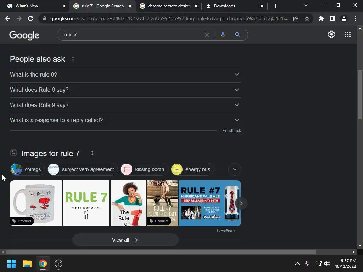Start a voice search with microphone
363x272 pixels.
click(223, 35)
